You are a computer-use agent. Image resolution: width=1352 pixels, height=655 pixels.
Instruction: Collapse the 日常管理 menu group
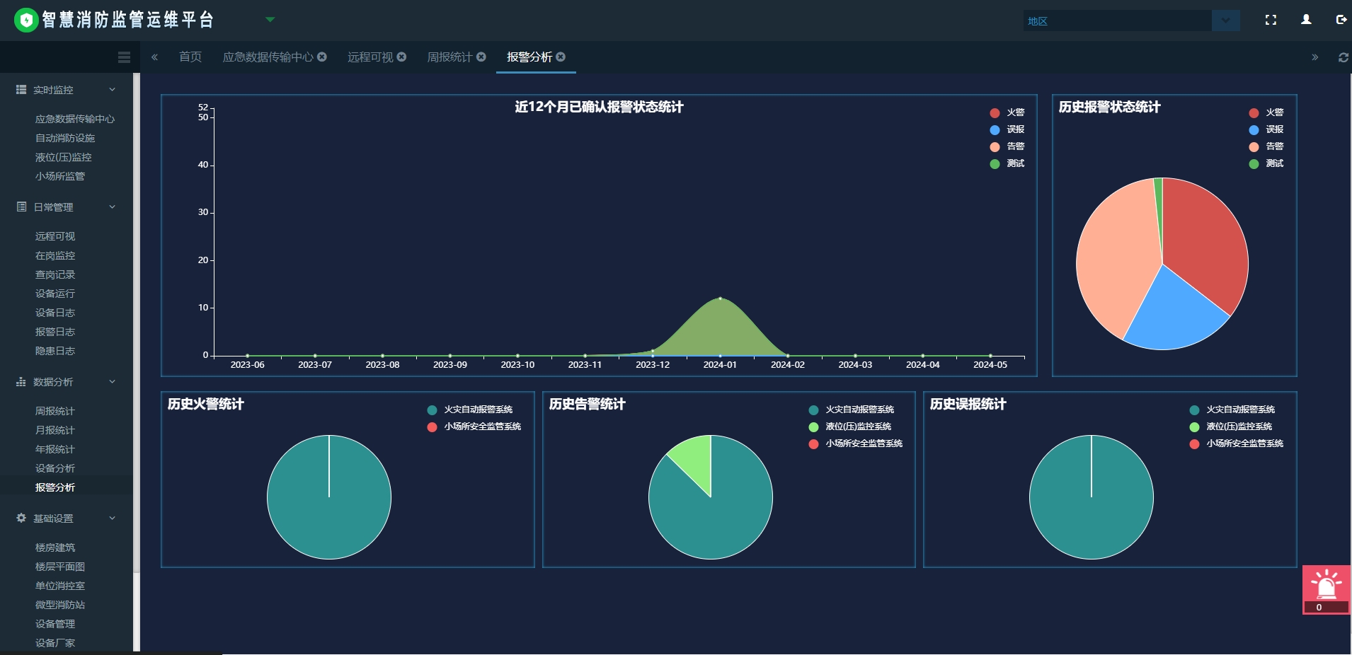pos(112,207)
